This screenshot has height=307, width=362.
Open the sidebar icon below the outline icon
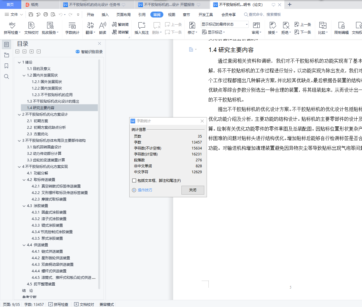(x=7, y=55)
